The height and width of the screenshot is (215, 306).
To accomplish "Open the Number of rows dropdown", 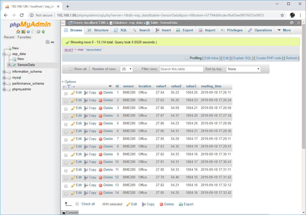I will click(126, 69).
